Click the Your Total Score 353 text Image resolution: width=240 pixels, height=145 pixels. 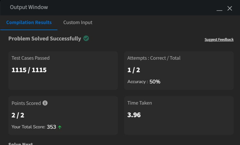tap(34, 127)
